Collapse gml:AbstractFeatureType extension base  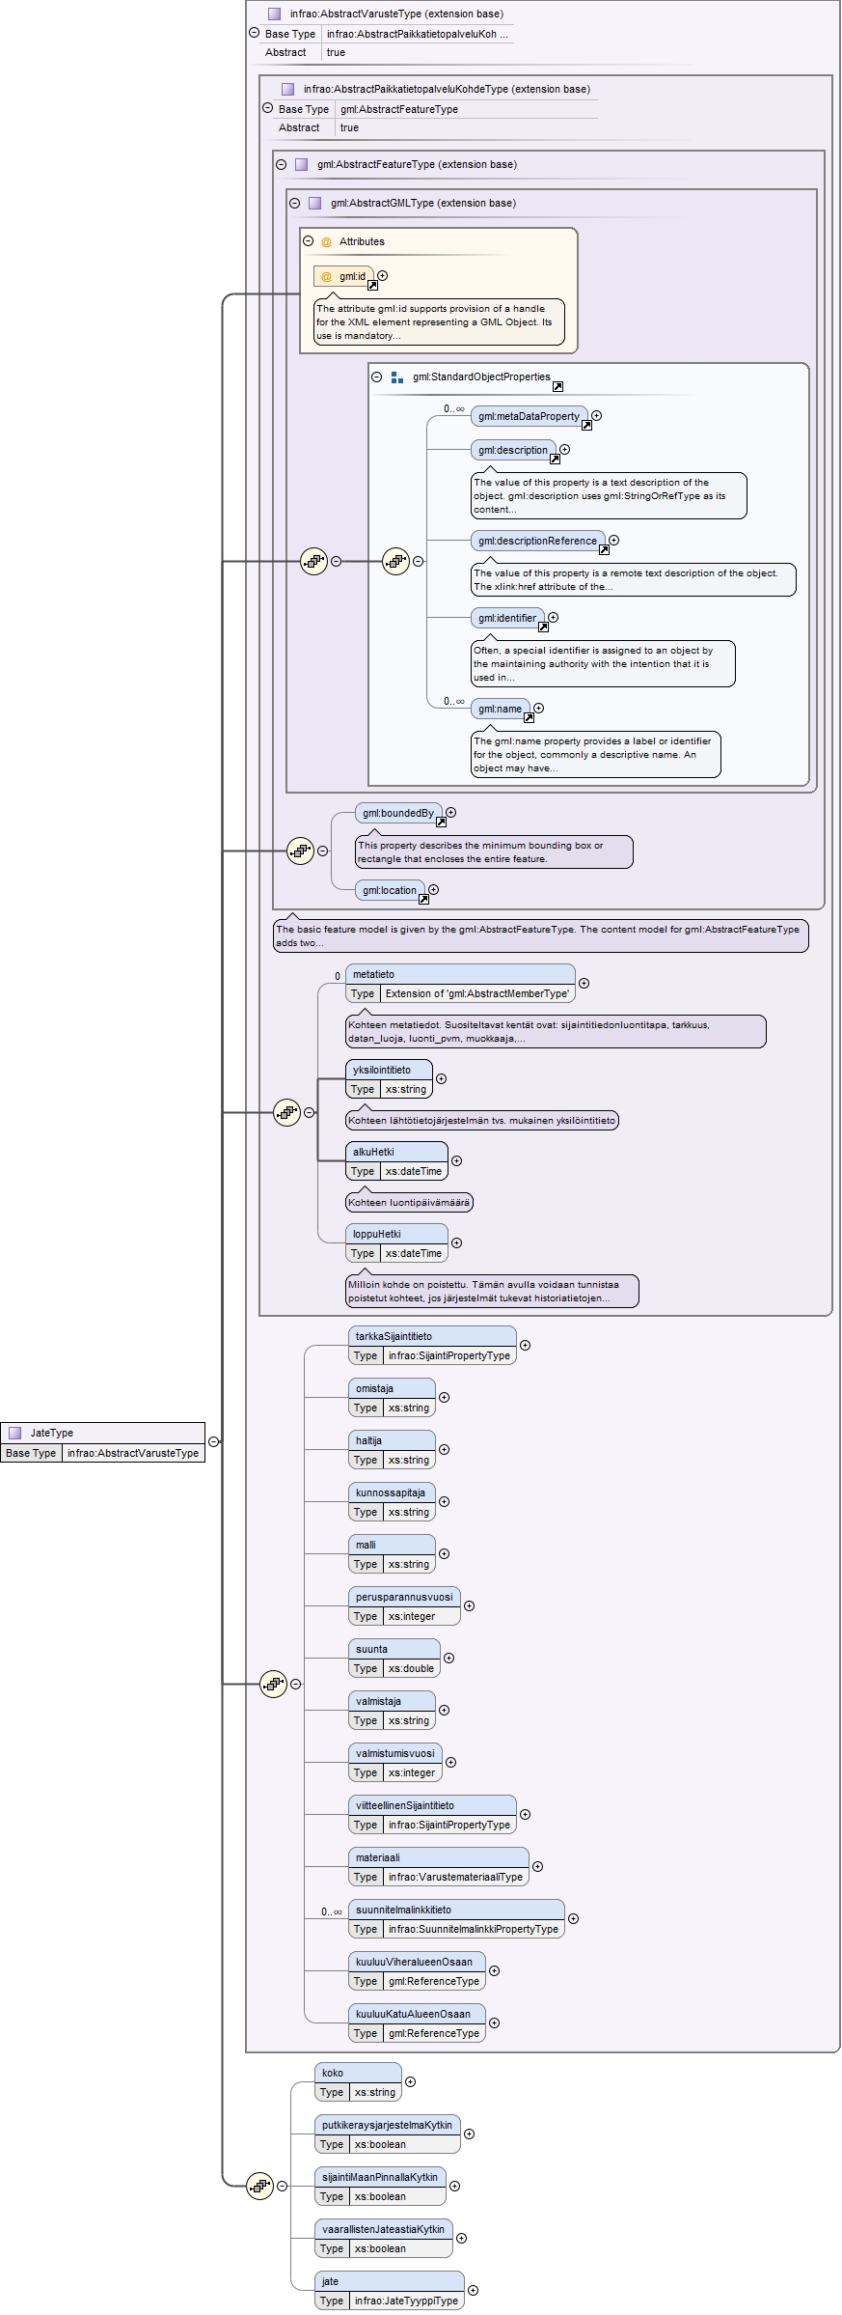[281, 164]
